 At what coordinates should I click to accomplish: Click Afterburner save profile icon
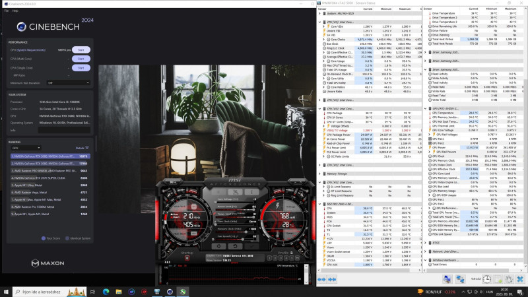[298, 258]
